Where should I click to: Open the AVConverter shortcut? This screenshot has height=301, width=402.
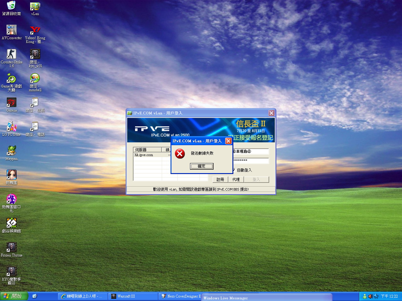pyautogui.click(x=12, y=33)
